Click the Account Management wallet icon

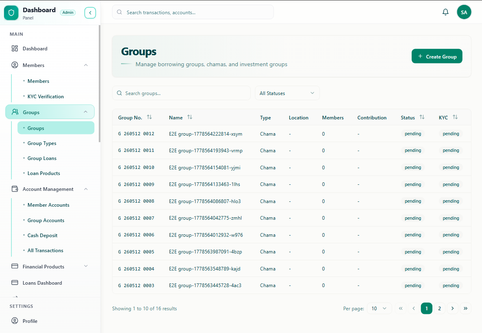[15, 189]
